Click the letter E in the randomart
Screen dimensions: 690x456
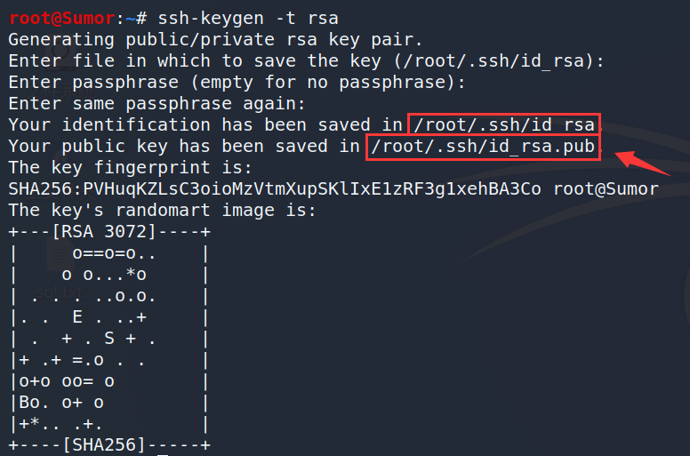(x=77, y=316)
